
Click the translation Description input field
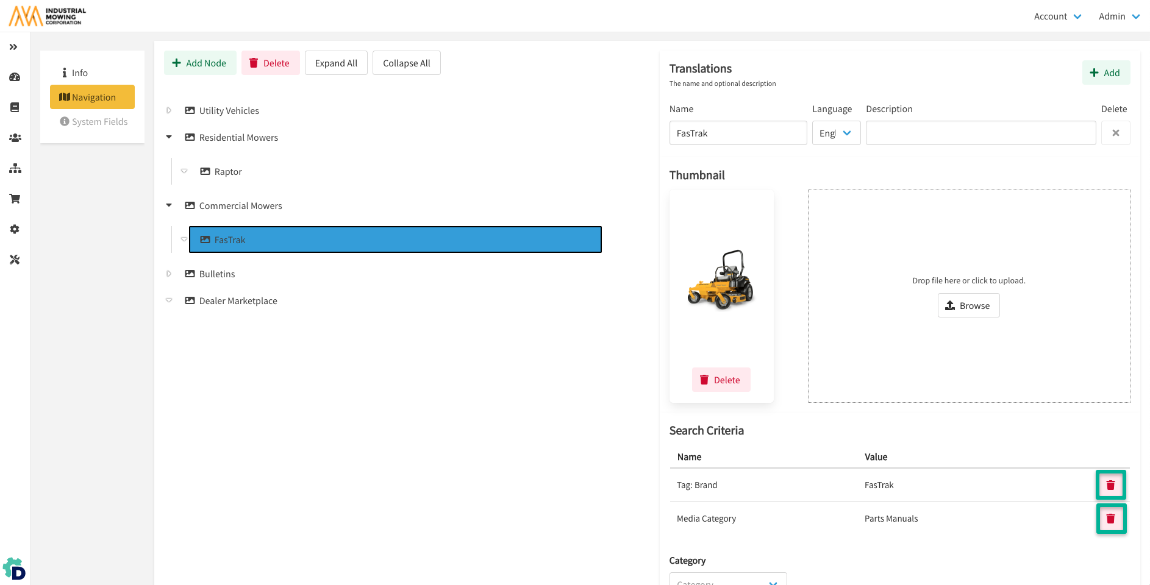pyautogui.click(x=980, y=133)
